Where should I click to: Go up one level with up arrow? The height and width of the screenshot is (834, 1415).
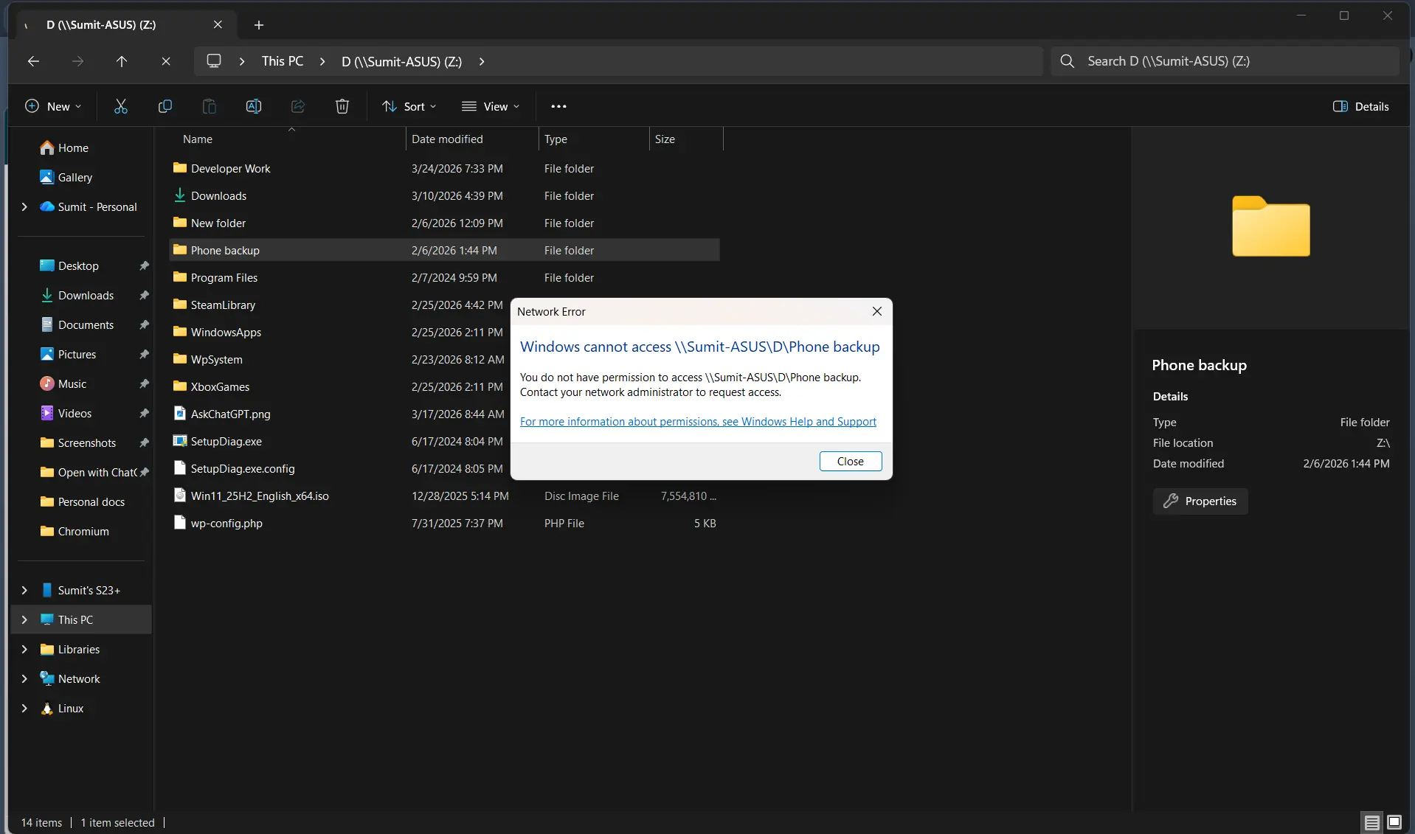[x=122, y=61]
